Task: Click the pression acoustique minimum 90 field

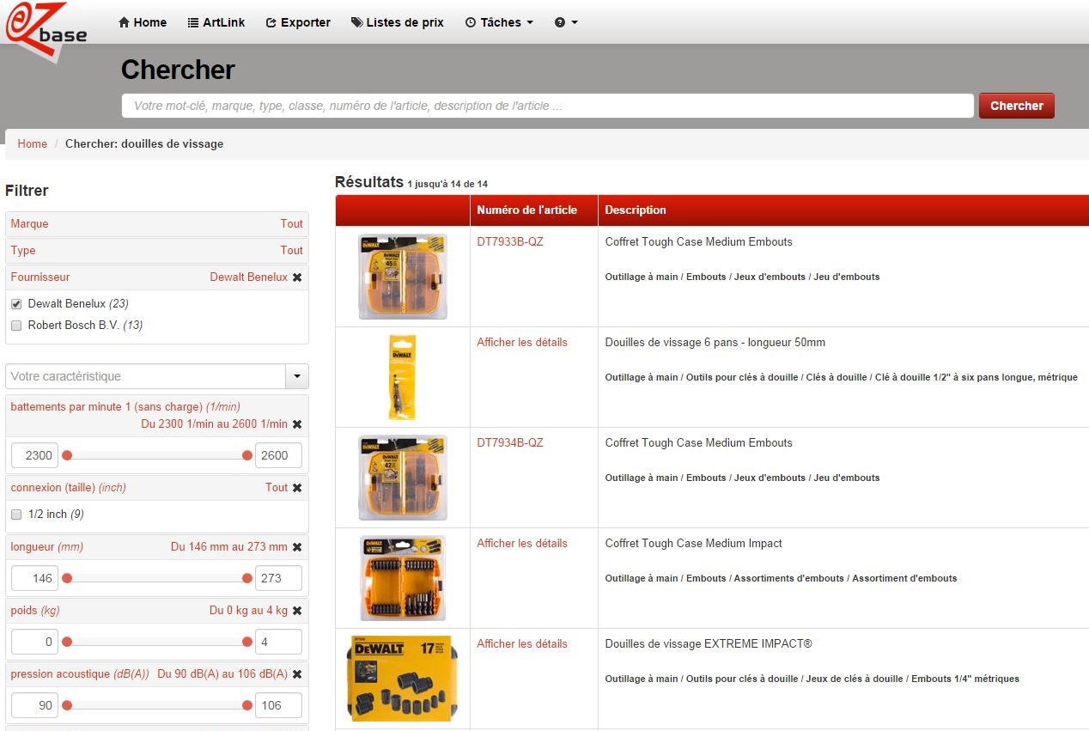Action: click(x=34, y=705)
